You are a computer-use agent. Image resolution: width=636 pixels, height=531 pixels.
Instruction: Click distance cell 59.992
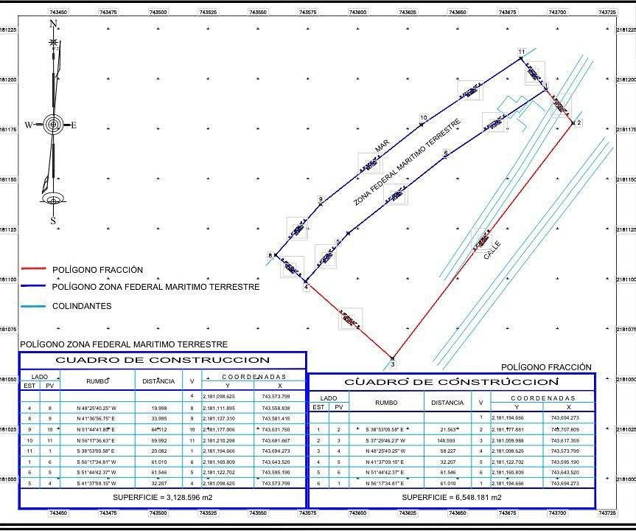158,440
